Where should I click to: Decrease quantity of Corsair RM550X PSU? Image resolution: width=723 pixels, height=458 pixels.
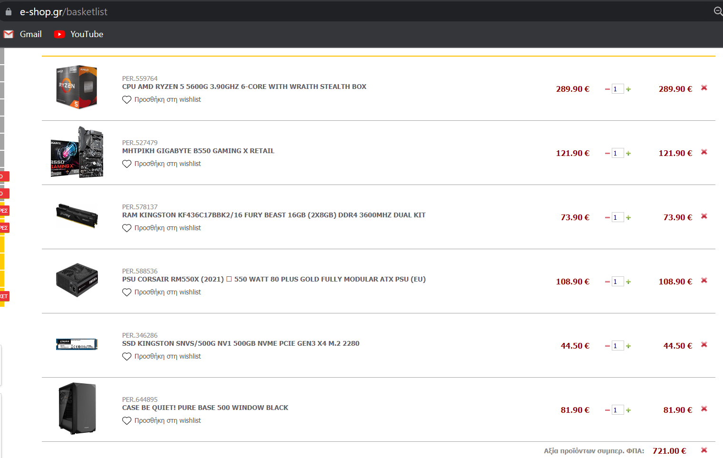pyautogui.click(x=607, y=282)
